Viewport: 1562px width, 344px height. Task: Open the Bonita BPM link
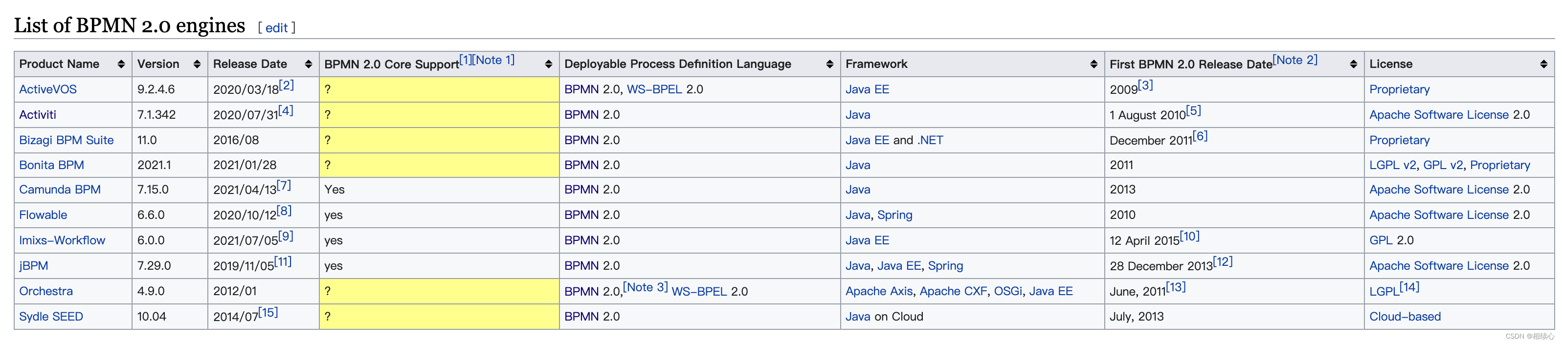(51, 165)
